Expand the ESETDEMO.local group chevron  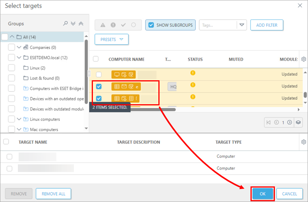point(19,57)
